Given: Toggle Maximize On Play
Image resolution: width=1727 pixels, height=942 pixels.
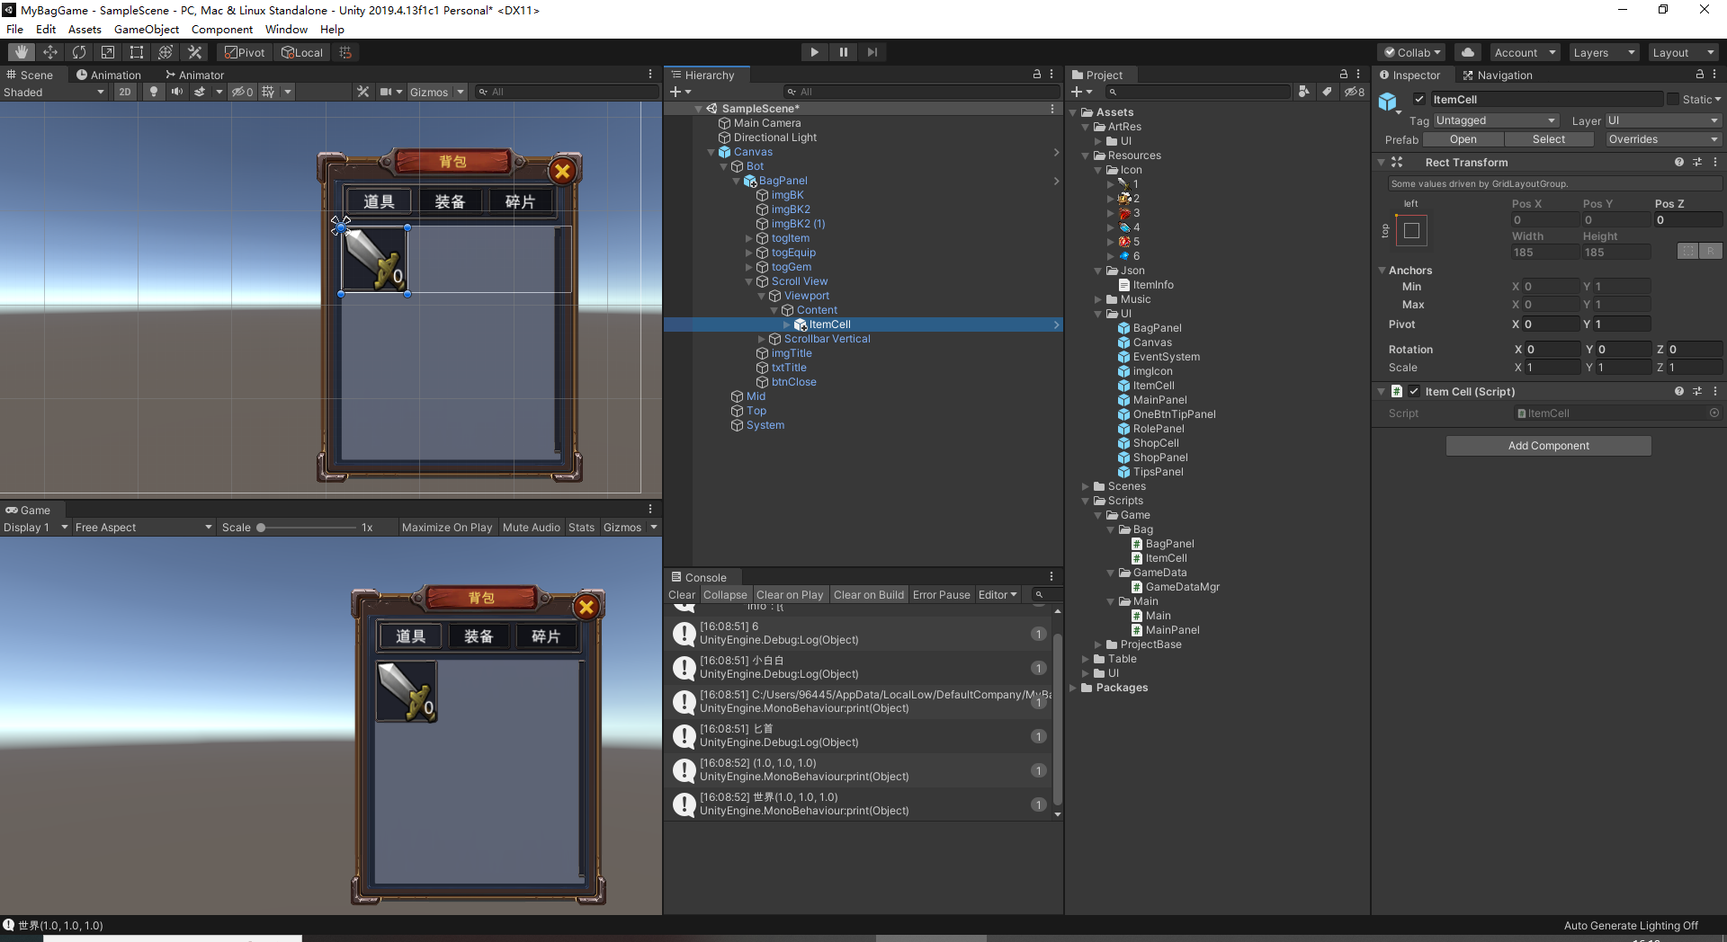Looking at the screenshot, I should tap(447, 528).
